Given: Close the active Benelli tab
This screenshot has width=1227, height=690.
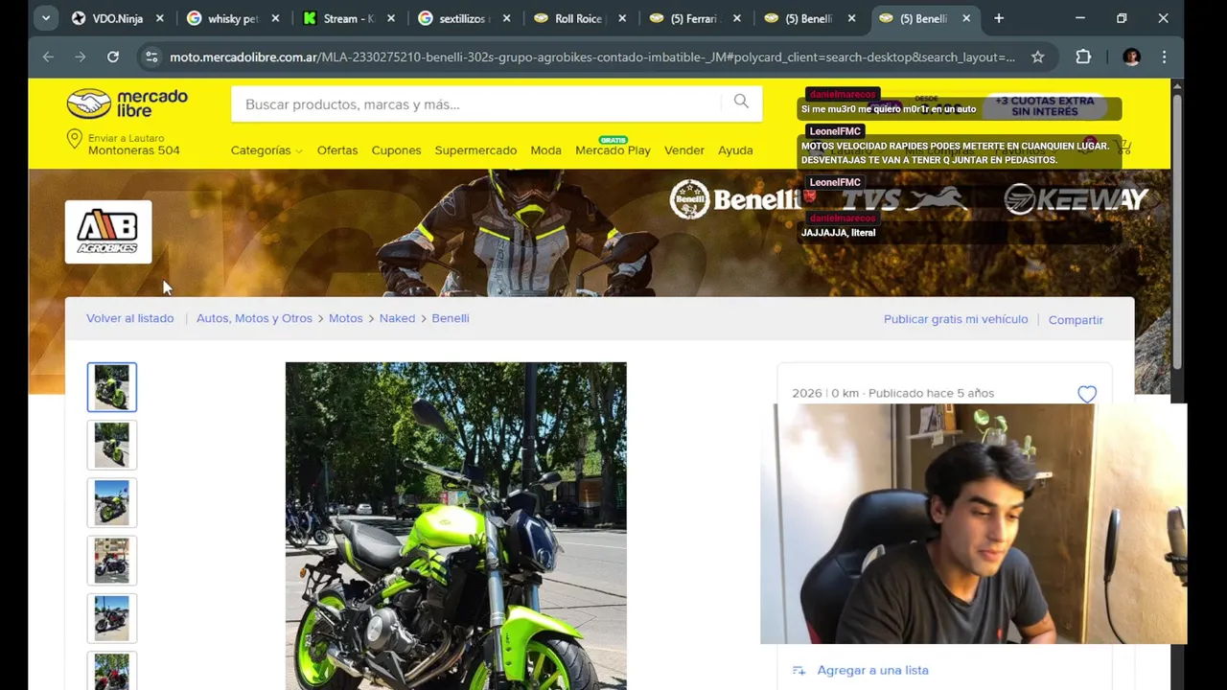Looking at the screenshot, I should coord(966,18).
